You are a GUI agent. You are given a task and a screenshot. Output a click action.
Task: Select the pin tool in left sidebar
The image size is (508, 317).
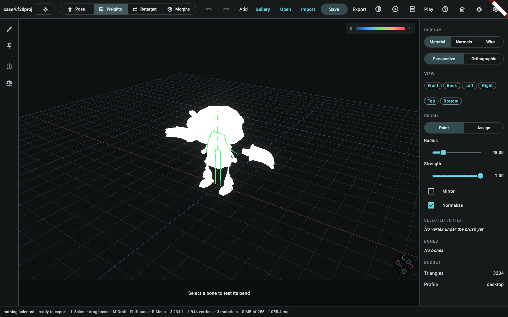9,46
